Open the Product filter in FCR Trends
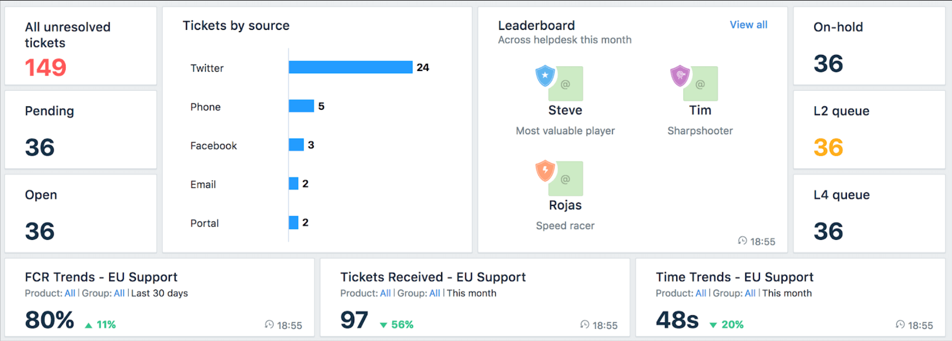The width and height of the screenshot is (952, 341). pyautogui.click(x=70, y=293)
